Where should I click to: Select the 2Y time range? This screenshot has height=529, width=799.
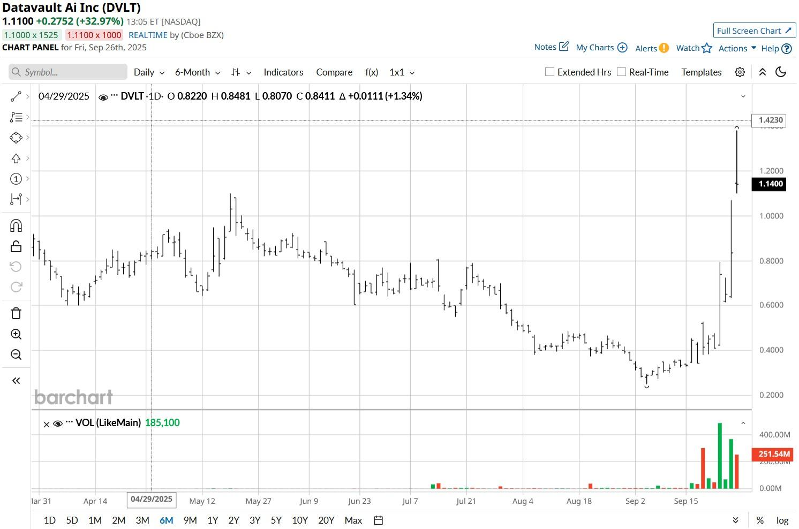tap(233, 520)
